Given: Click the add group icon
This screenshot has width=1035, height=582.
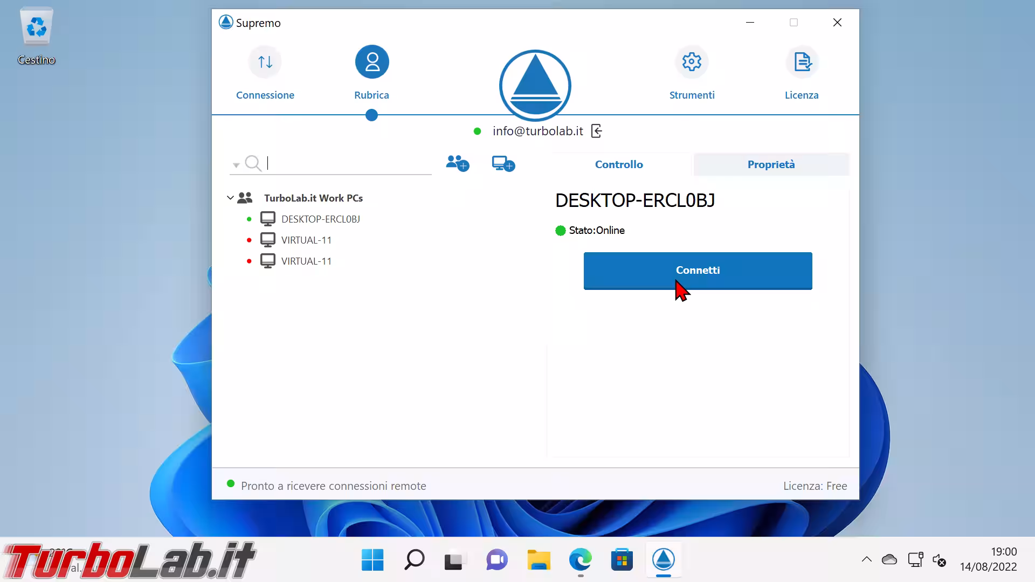Looking at the screenshot, I should (457, 163).
